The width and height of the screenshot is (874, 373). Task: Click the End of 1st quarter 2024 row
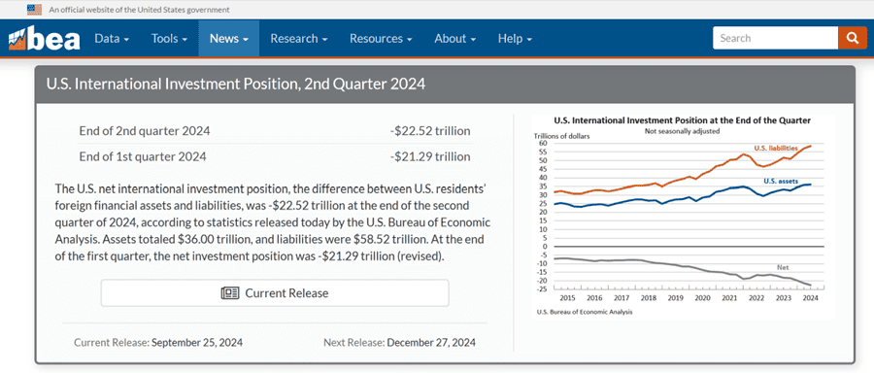click(x=275, y=156)
